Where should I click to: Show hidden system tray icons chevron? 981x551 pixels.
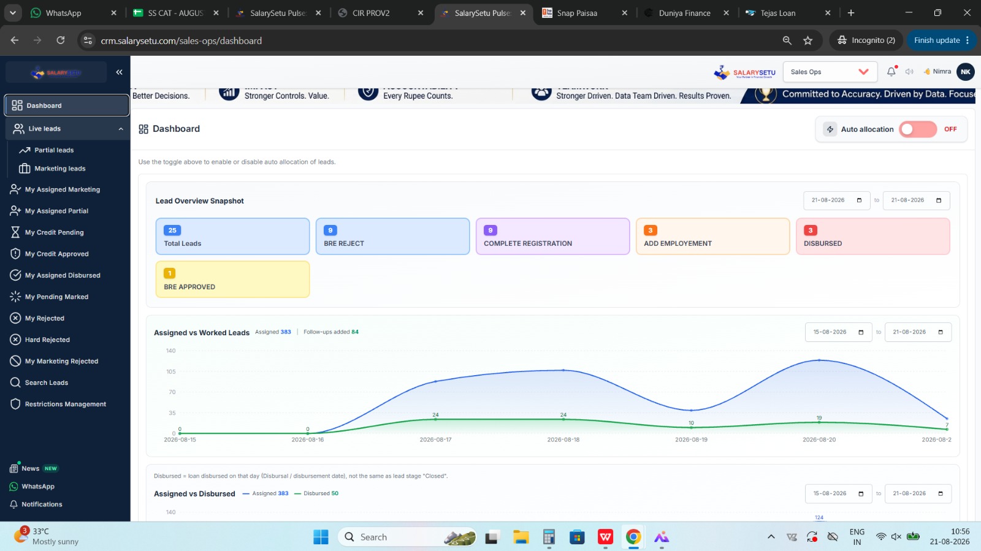pos(771,537)
